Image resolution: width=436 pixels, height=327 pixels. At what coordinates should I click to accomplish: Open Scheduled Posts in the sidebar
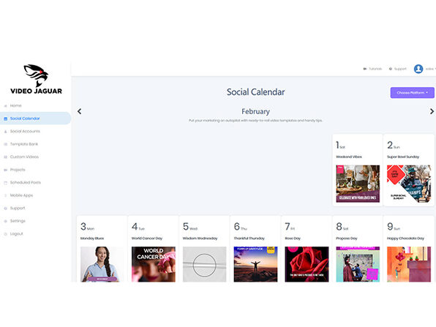(x=26, y=182)
